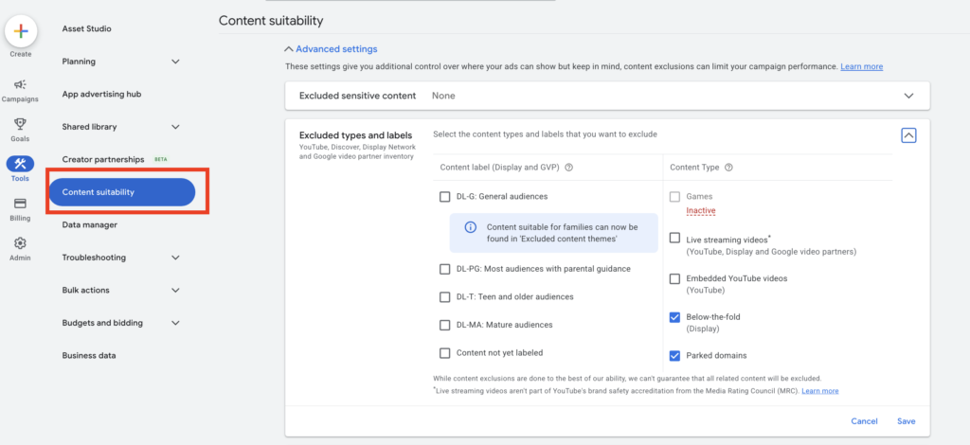Expand Budgets and bidding chevron
This screenshot has width=970, height=445.
click(x=175, y=323)
